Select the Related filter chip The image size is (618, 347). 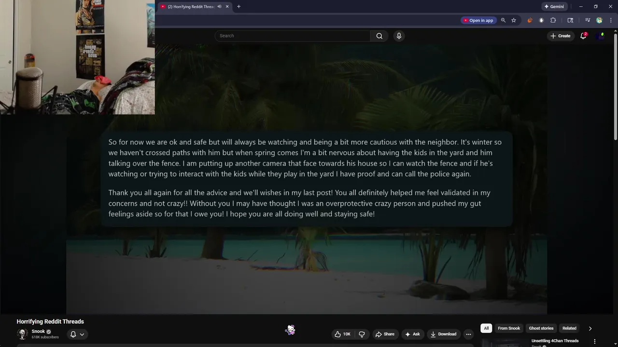pos(569,328)
